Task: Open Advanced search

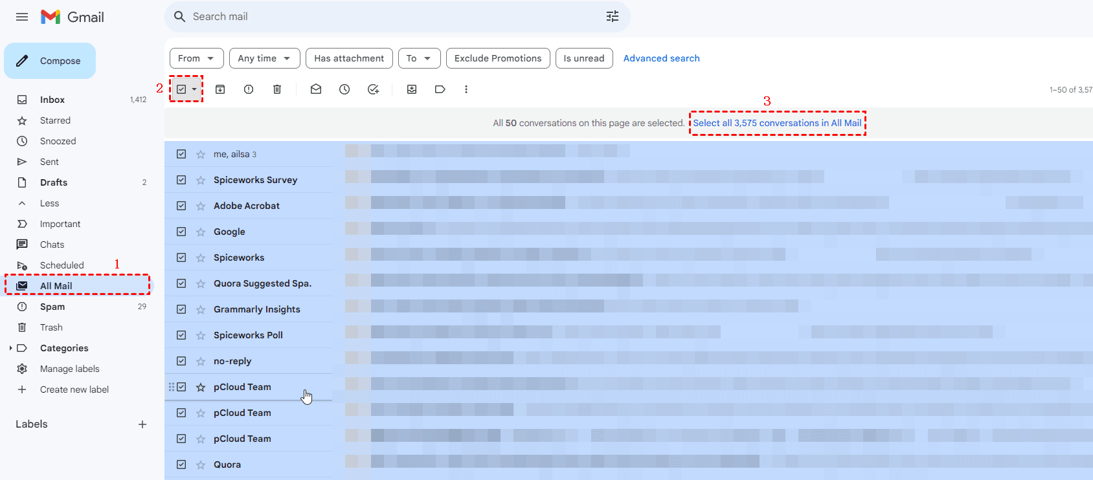Action: click(661, 58)
